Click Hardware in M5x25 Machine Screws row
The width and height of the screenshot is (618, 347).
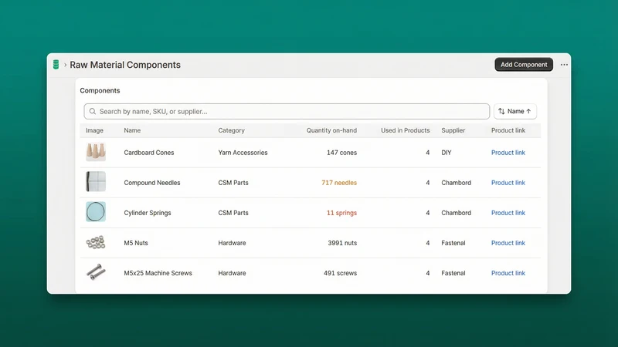click(233, 273)
